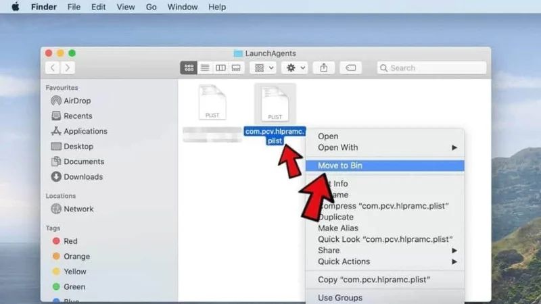Open the Window menu
This screenshot has width=541, height=304.
[x=183, y=7]
